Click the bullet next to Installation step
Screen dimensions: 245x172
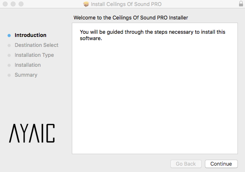click(x=9, y=65)
